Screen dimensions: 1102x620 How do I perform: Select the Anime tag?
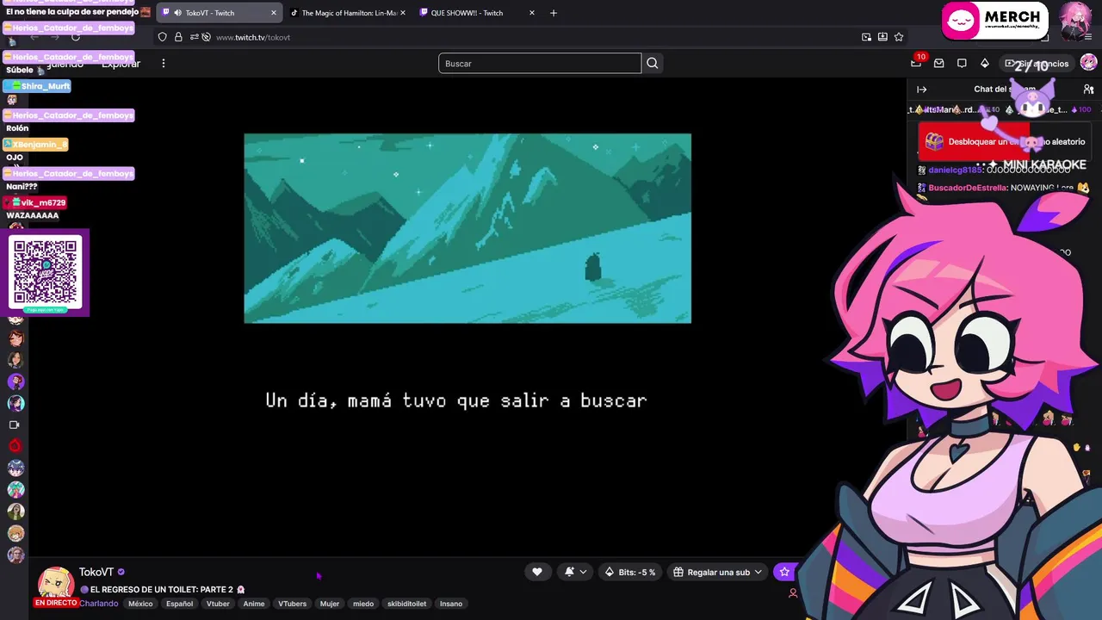coord(254,604)
